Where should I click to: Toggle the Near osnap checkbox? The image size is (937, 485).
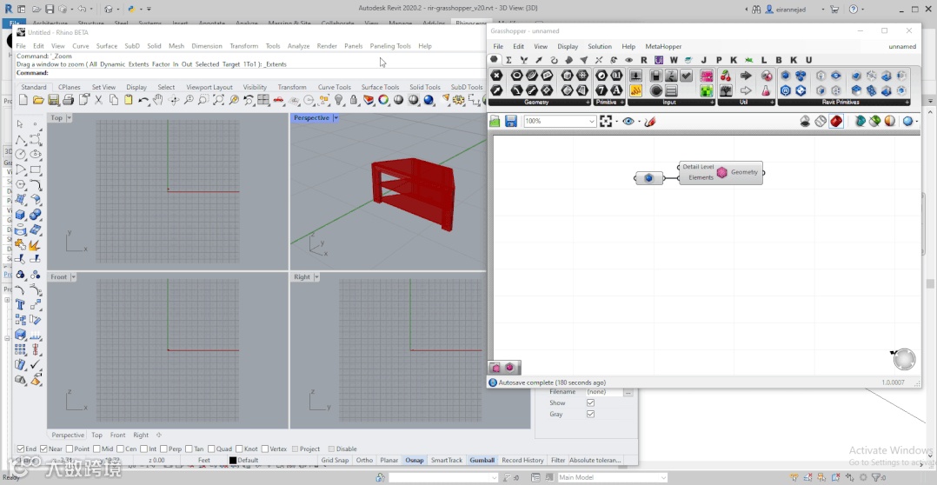pyautogui.click(x=44, y=449)
